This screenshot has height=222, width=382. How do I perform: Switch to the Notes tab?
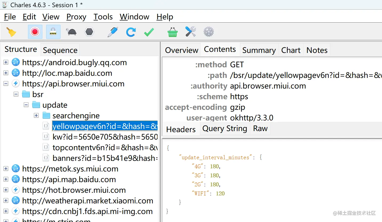tap(317, 50)
